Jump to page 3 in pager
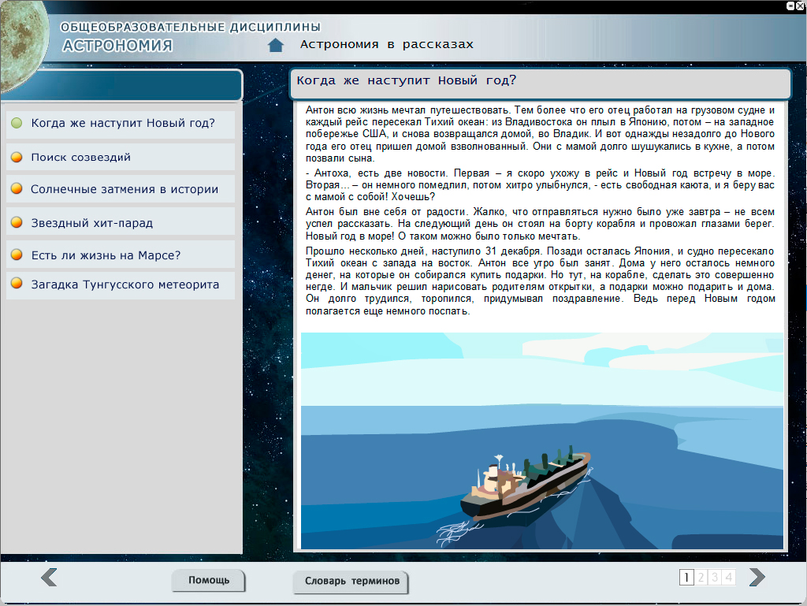Screen dimensions: 807x606 714,578
